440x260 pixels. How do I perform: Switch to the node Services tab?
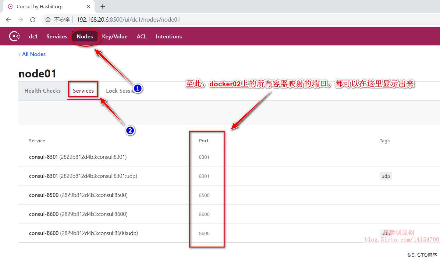[83, 91]
